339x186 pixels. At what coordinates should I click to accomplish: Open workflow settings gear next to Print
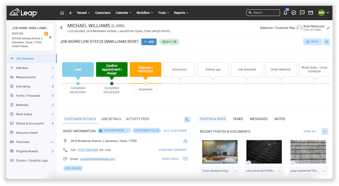click(326, 41)
